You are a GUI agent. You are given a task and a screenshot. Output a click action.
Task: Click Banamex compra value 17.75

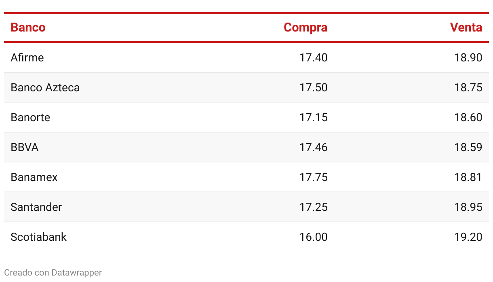click(314, 177)
